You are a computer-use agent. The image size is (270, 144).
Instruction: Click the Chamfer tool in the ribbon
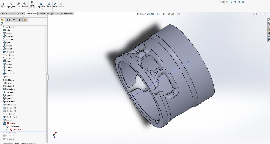(25, 5)
